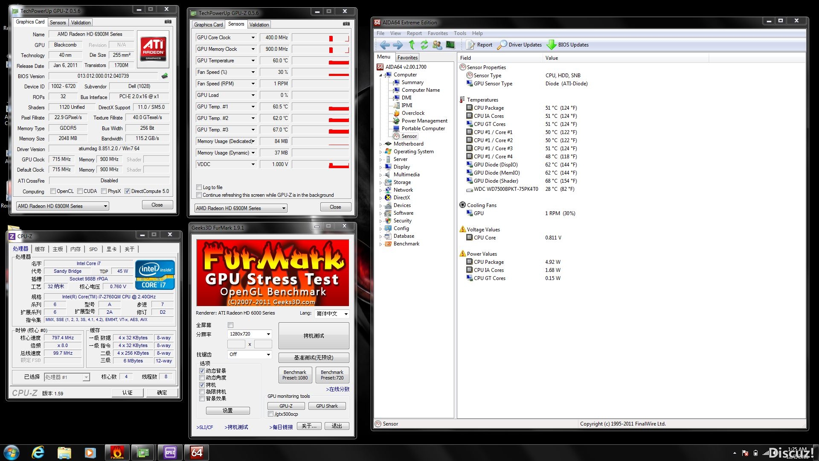Click AIDA64 Back navigation arrow
Screen dimensions: 819x461
(x=384, y=45)
